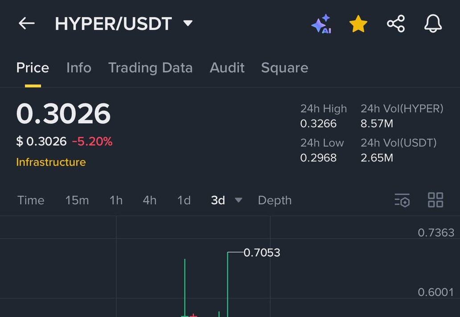The width and height of the screenshot is (460, 317).
Task: Switch to the Info tab
Action: (x=79, y=68)
